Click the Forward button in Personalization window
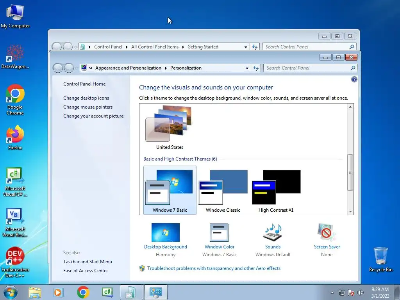The image size is (400, 300). (x=69, y=68)
